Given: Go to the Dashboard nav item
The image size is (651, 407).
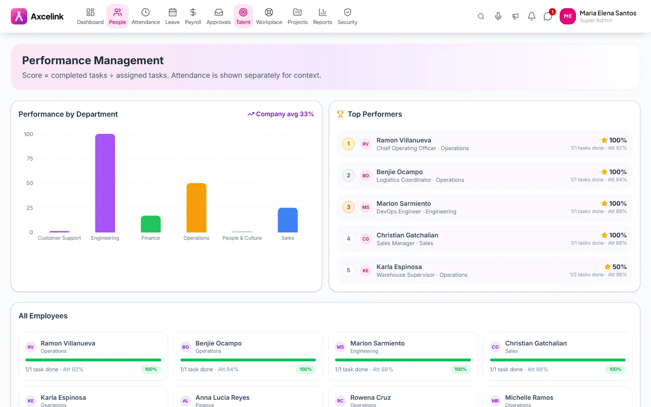Looking at the screenshot, I should [x=90, y=16].
